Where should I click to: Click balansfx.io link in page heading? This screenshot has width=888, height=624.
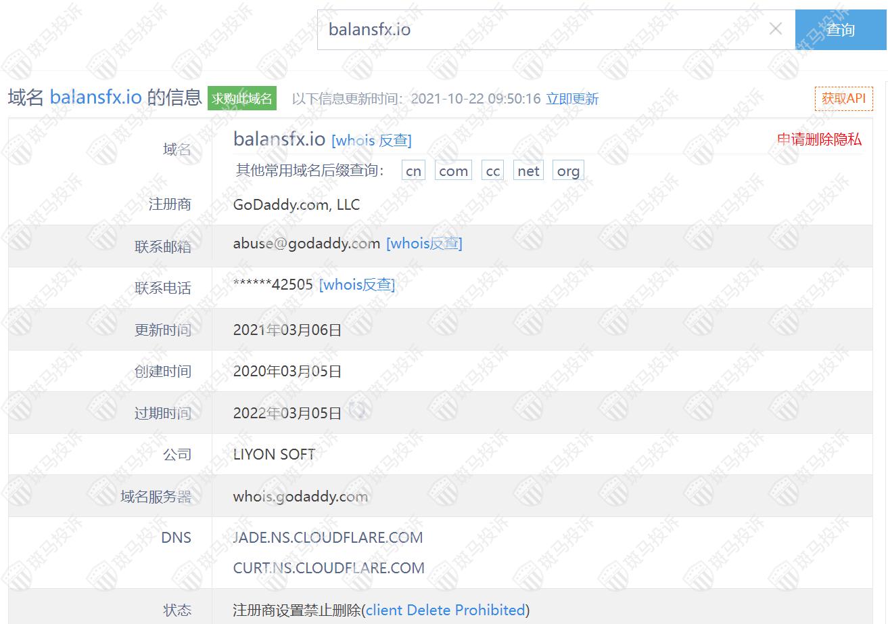click(96, 97)
